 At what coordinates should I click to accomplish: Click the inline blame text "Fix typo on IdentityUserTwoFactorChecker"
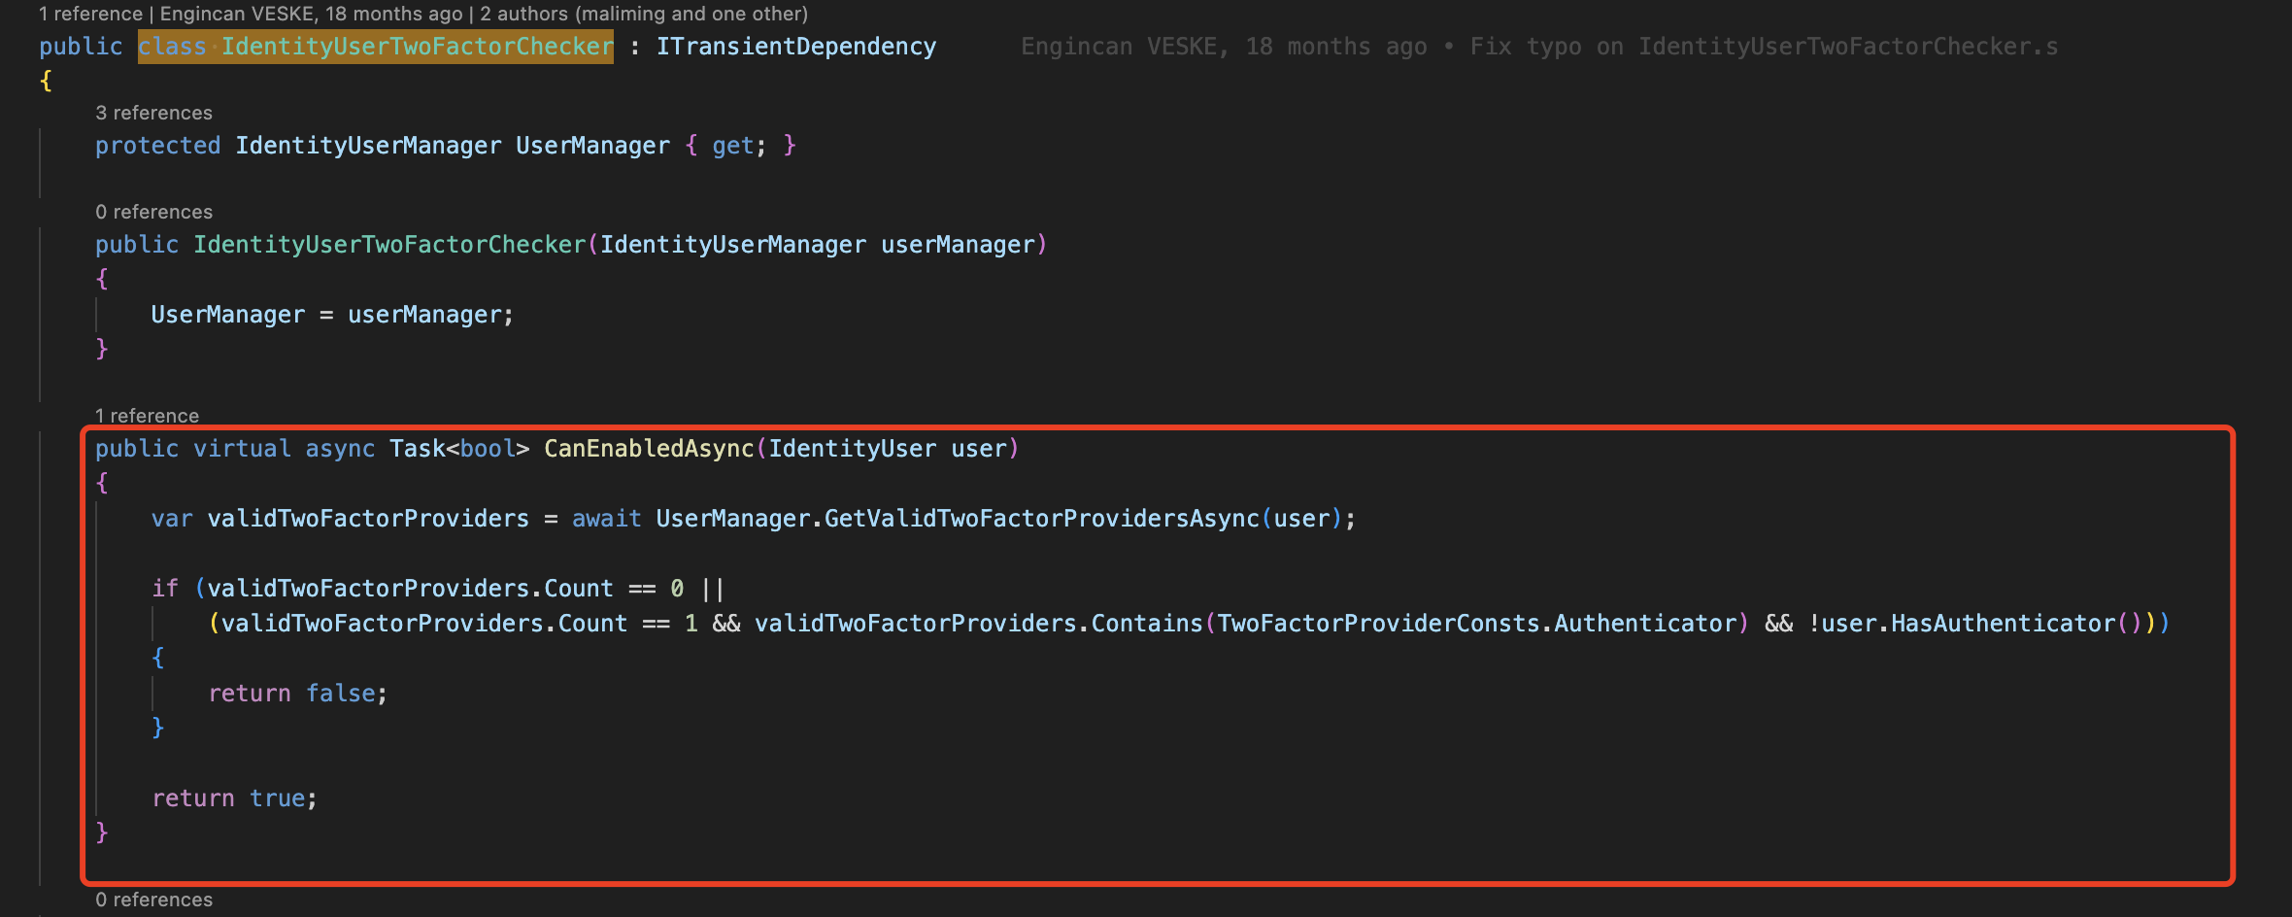point(1763,47)
